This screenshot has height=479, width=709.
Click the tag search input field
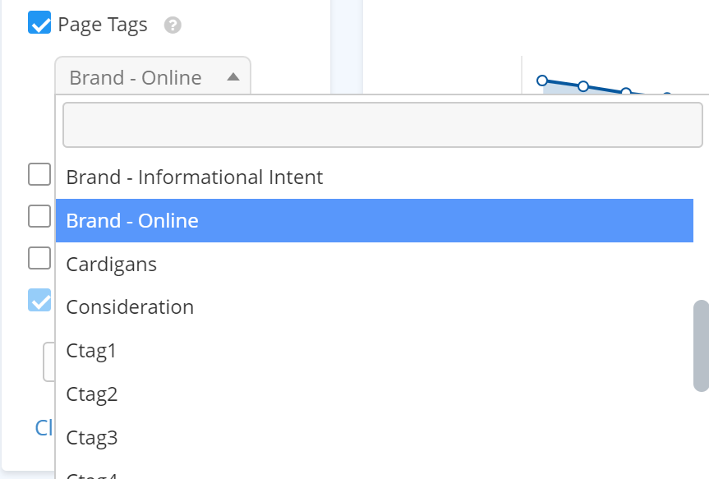click(x=382, y=125)
